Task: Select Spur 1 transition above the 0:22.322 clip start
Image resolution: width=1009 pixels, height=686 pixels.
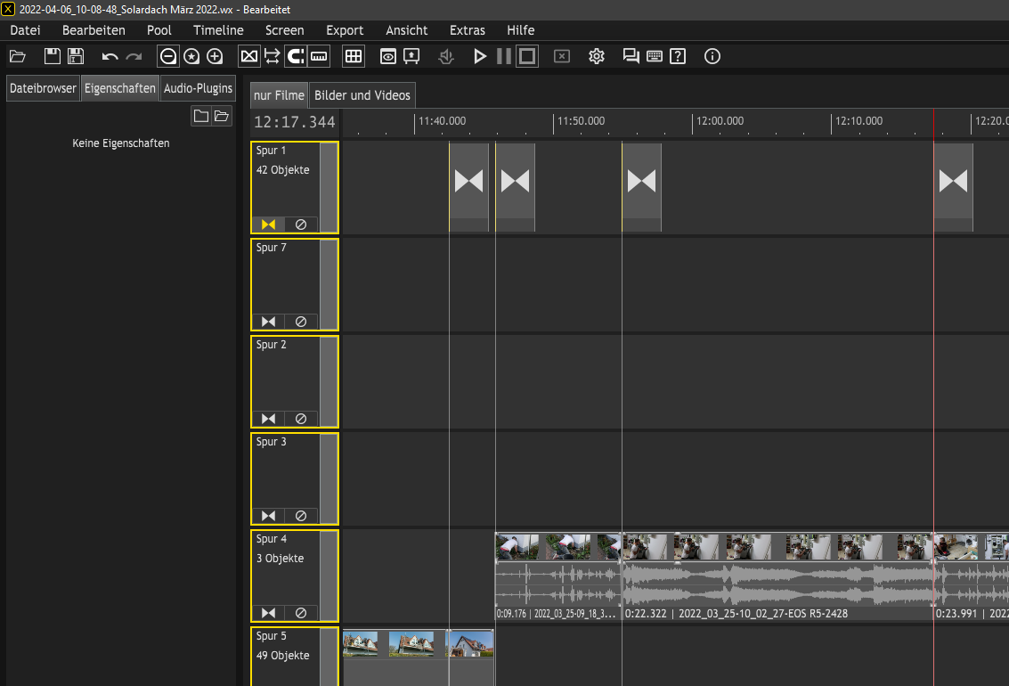Action: [641, 187]
